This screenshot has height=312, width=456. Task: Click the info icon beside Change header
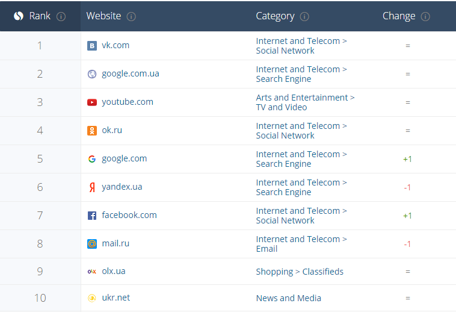pos(425,17)
